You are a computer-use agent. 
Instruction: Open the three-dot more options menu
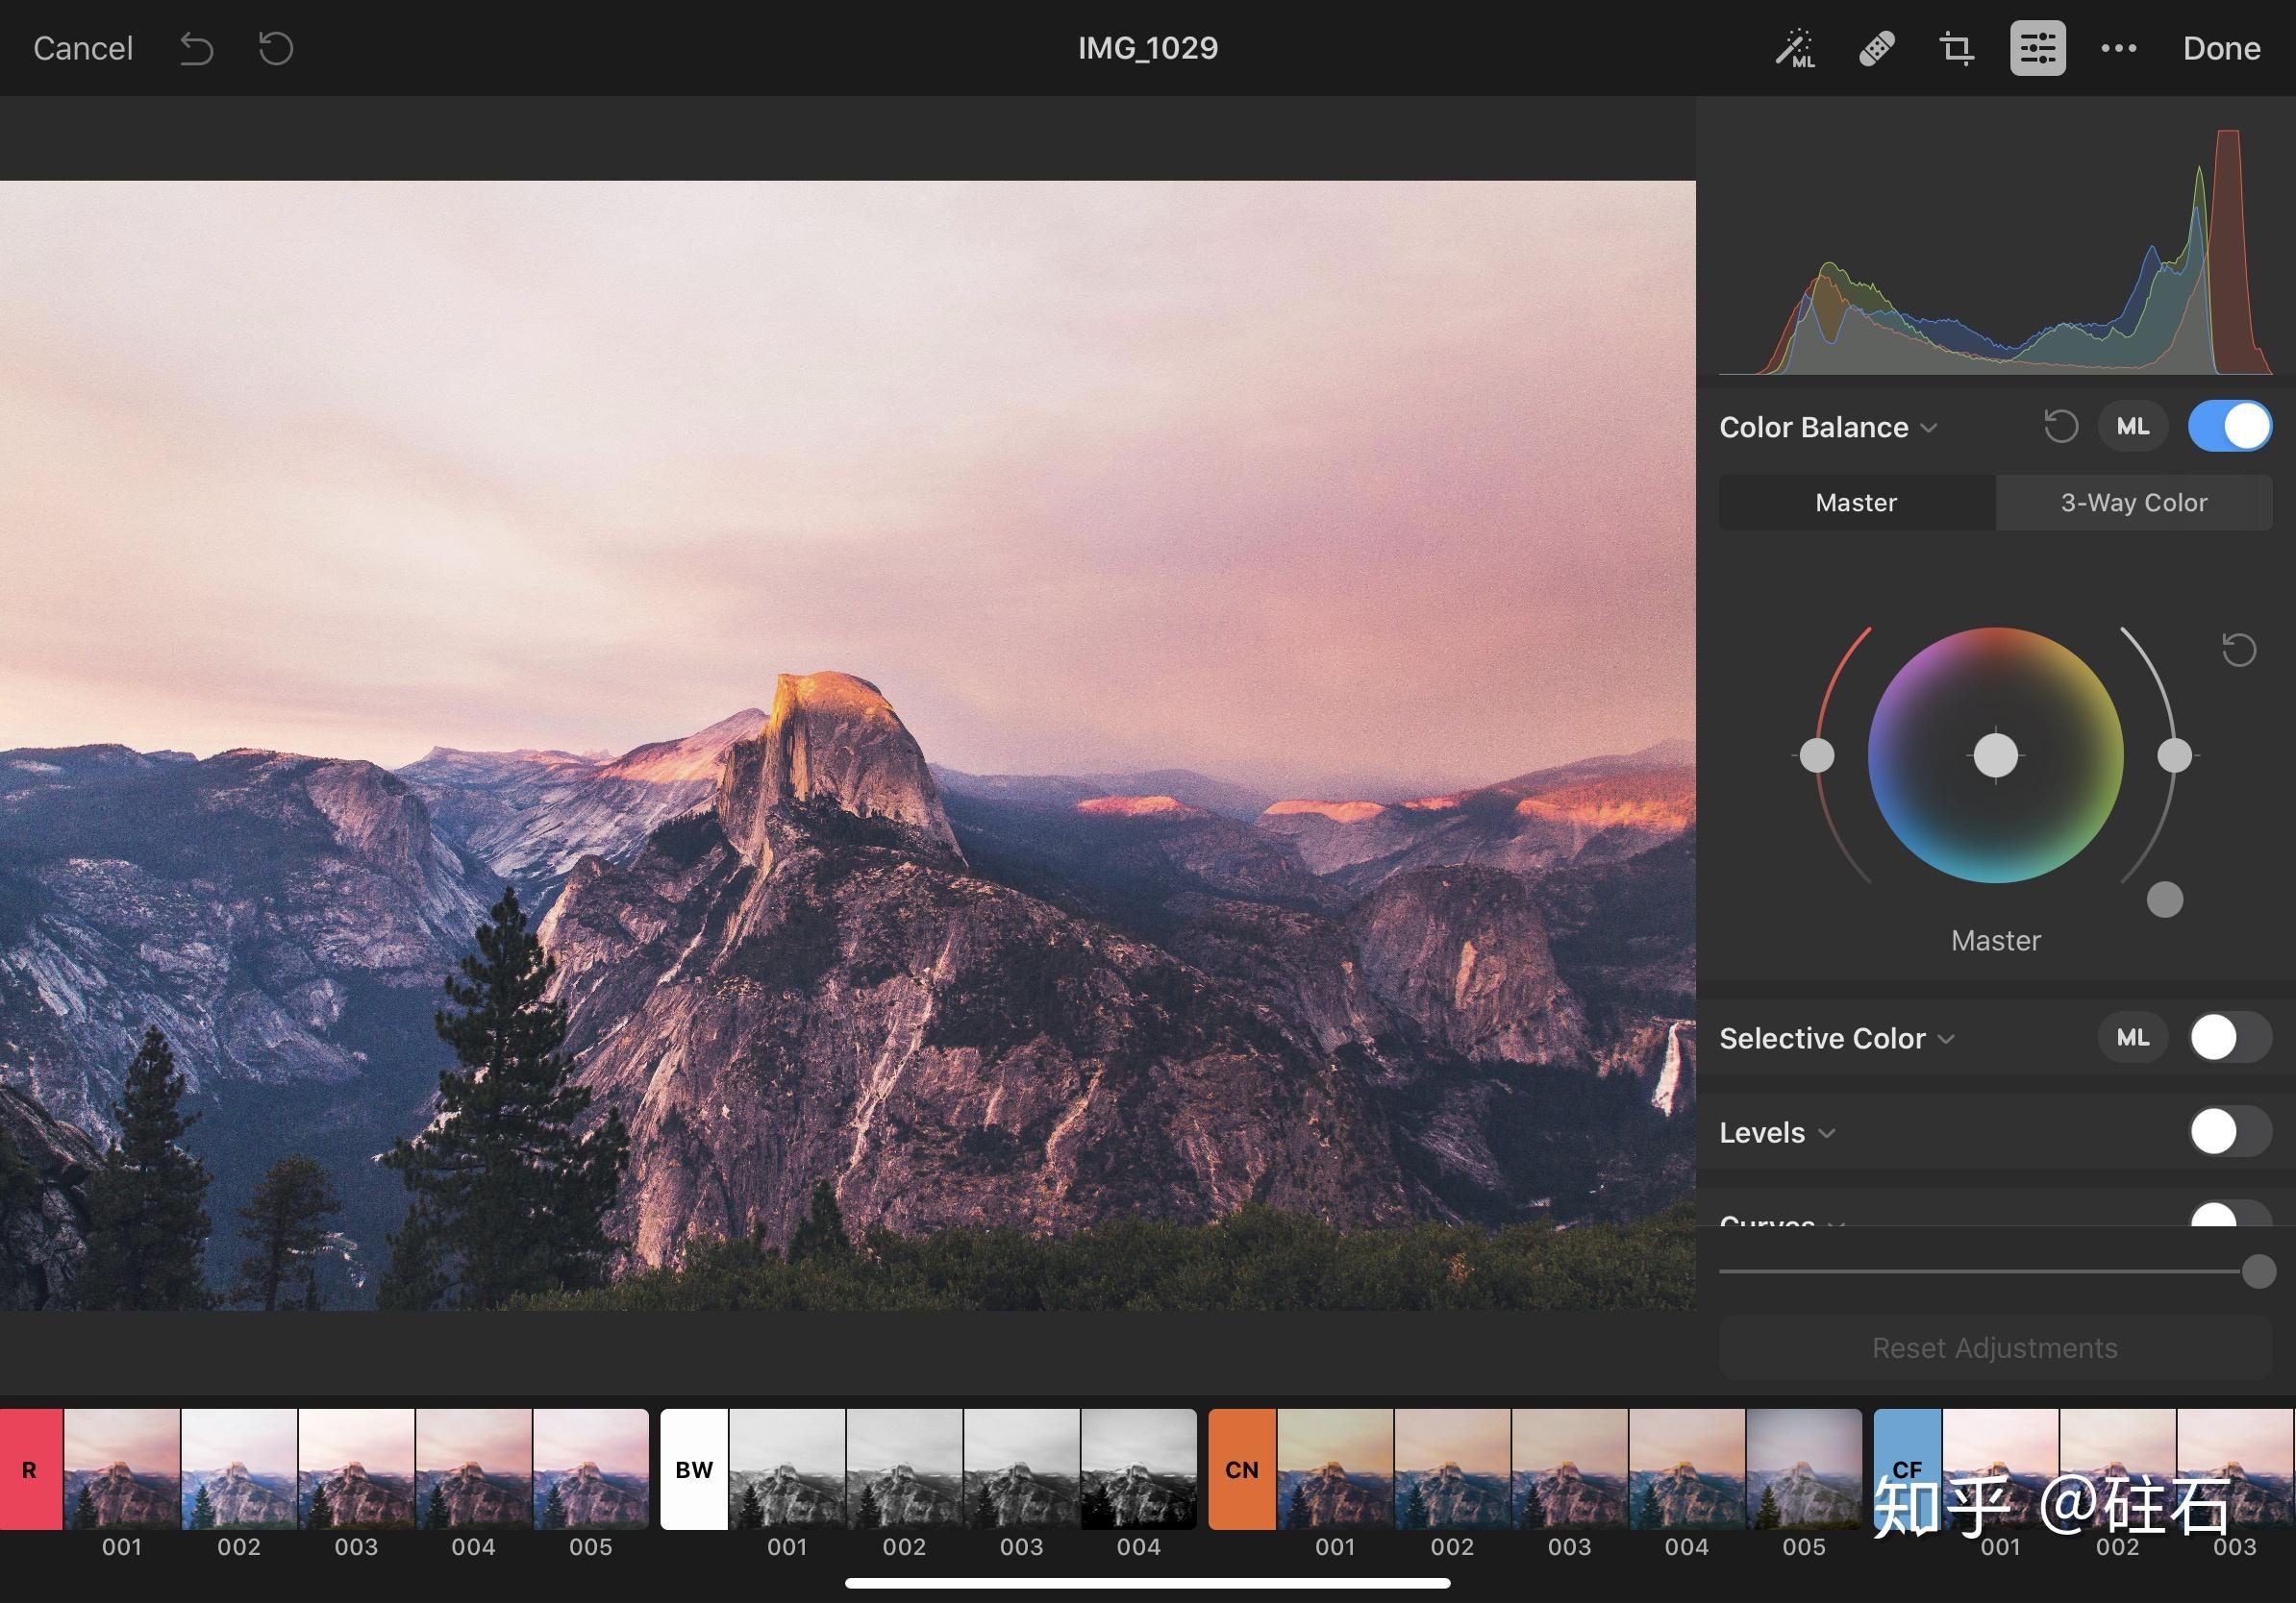(2118, 48)
